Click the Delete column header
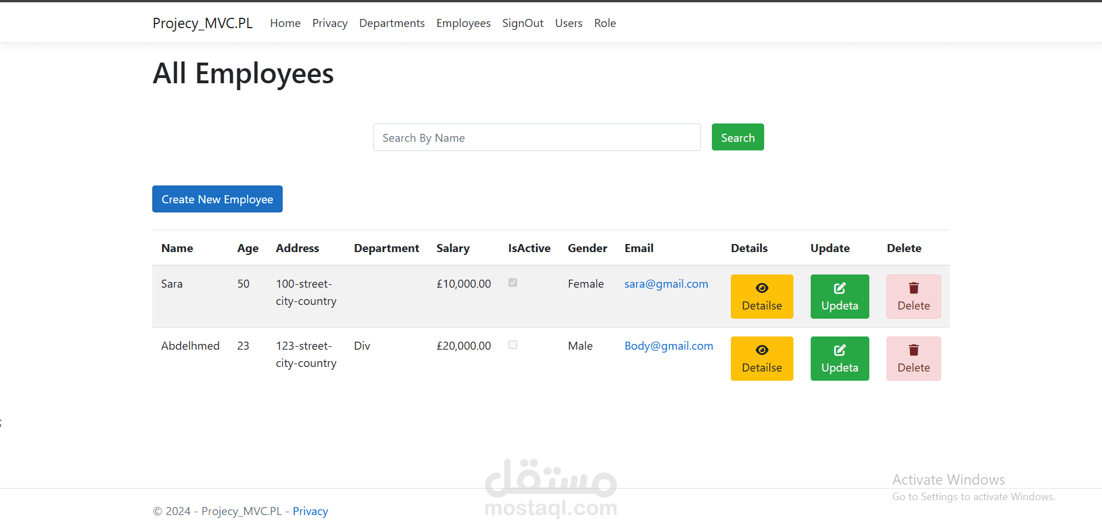 coord(904,248)
